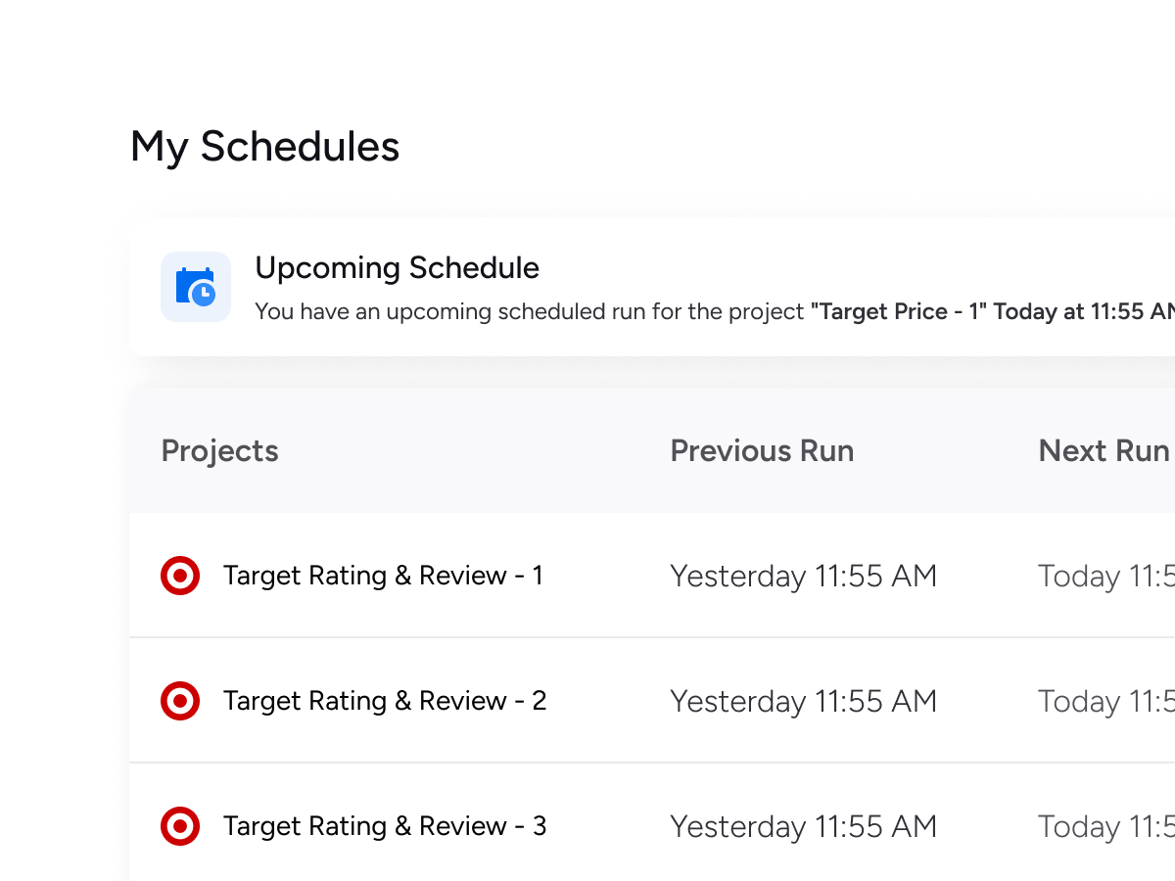Screen dimensions: 1175x881
Task: Sort by the Next Run column header
Action: [x=1104, y=451]
